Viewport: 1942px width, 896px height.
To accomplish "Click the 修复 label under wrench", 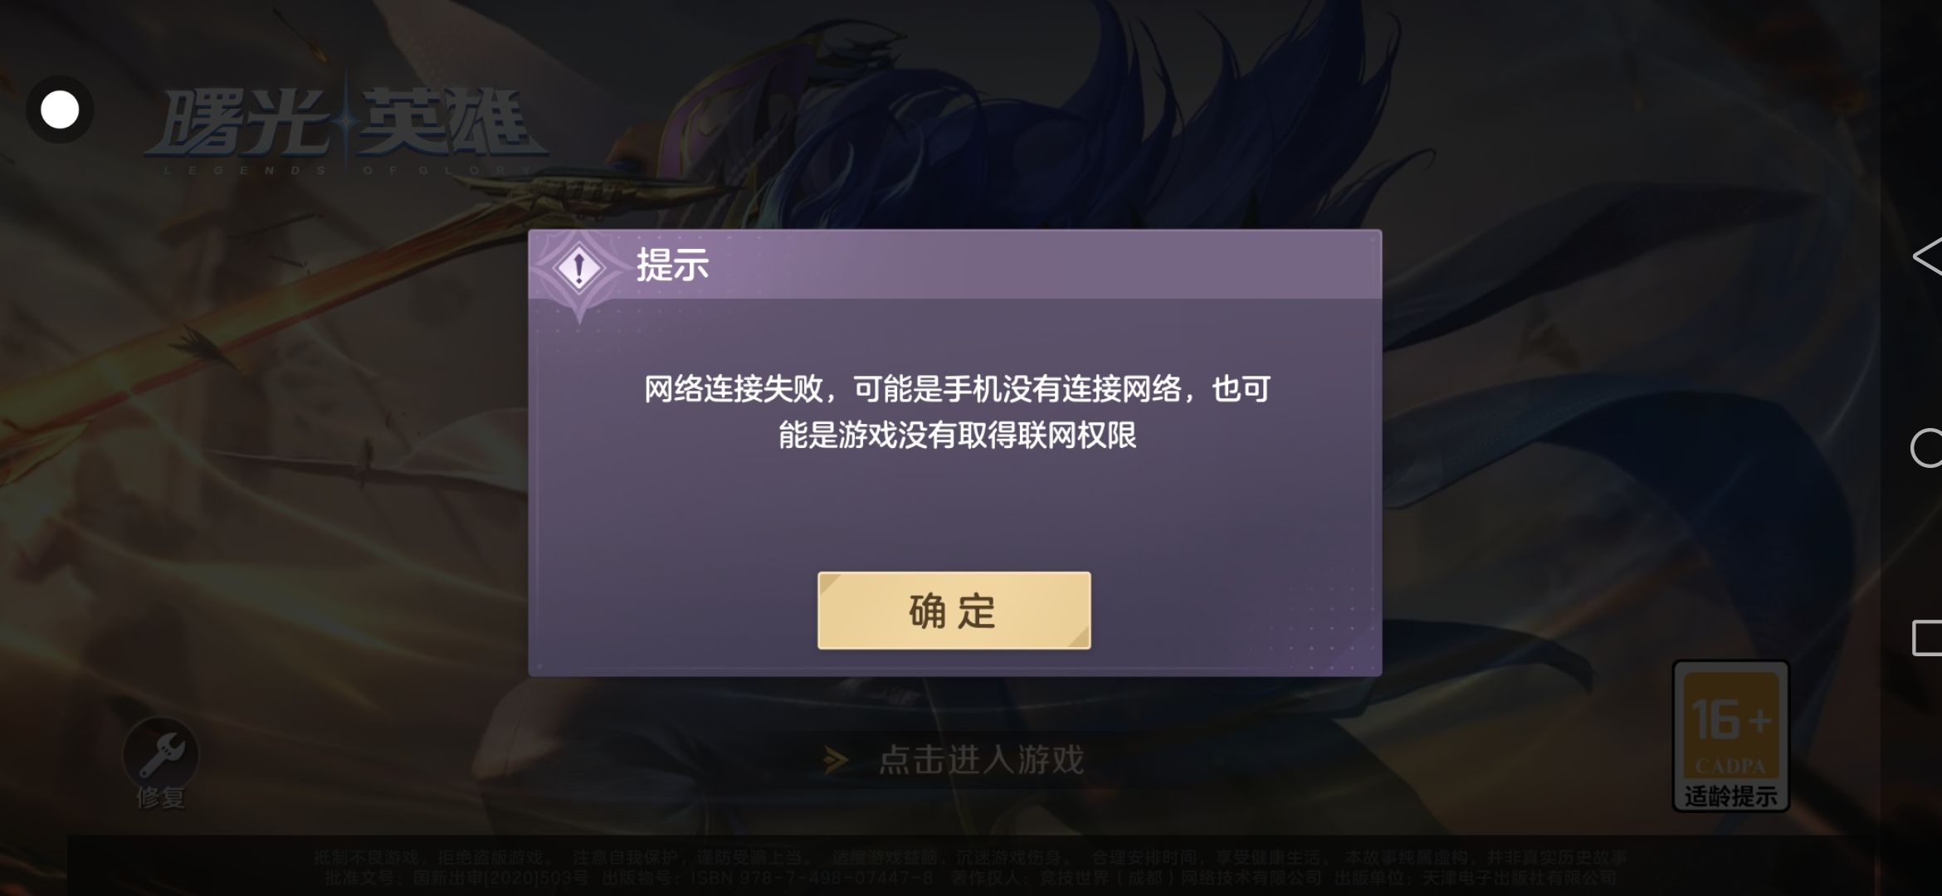I will (x=161, y=798).
